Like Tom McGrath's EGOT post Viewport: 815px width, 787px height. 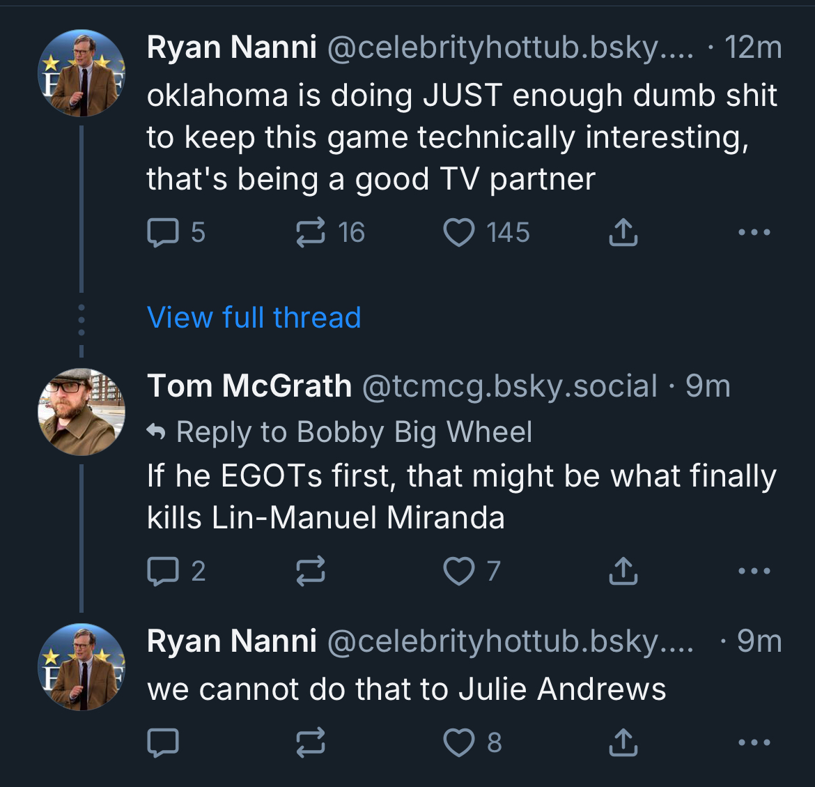[x=459, y=572]
